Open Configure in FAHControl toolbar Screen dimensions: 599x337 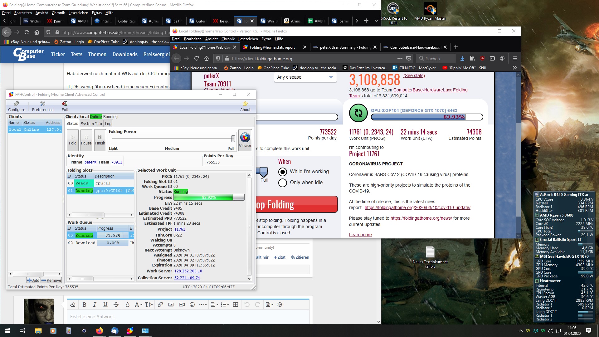(17, 106)
